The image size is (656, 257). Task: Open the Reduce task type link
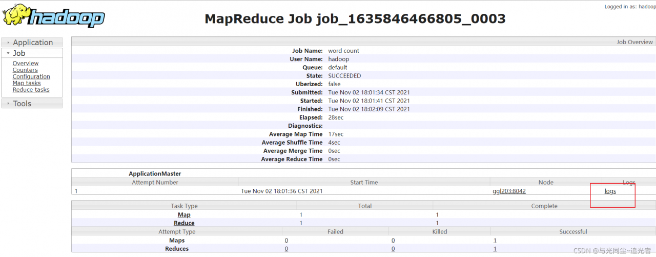click(184, 223)
